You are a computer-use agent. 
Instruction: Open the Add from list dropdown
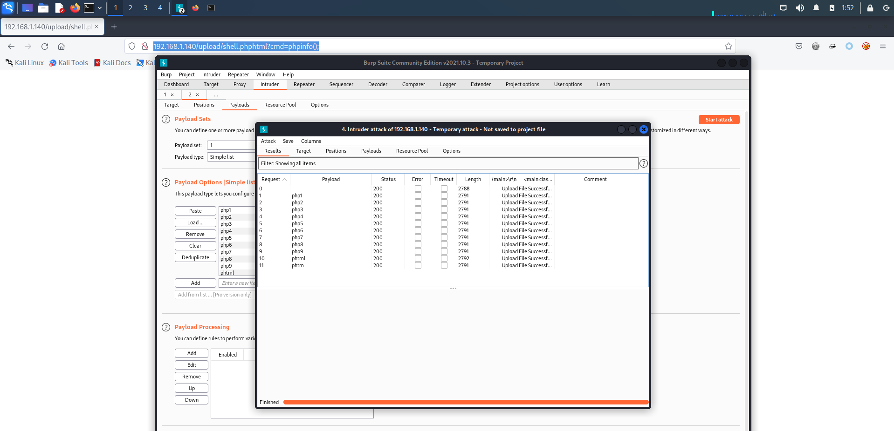(x=215, y=295)
